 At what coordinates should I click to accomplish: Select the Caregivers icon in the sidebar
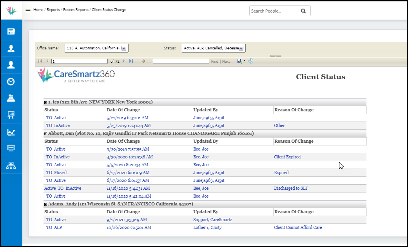click(x=11, y=49)
